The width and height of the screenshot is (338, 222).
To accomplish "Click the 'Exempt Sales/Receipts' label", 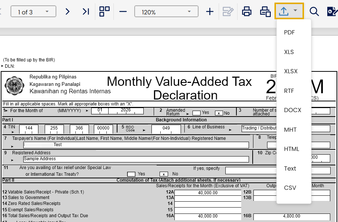I will 30,210.
